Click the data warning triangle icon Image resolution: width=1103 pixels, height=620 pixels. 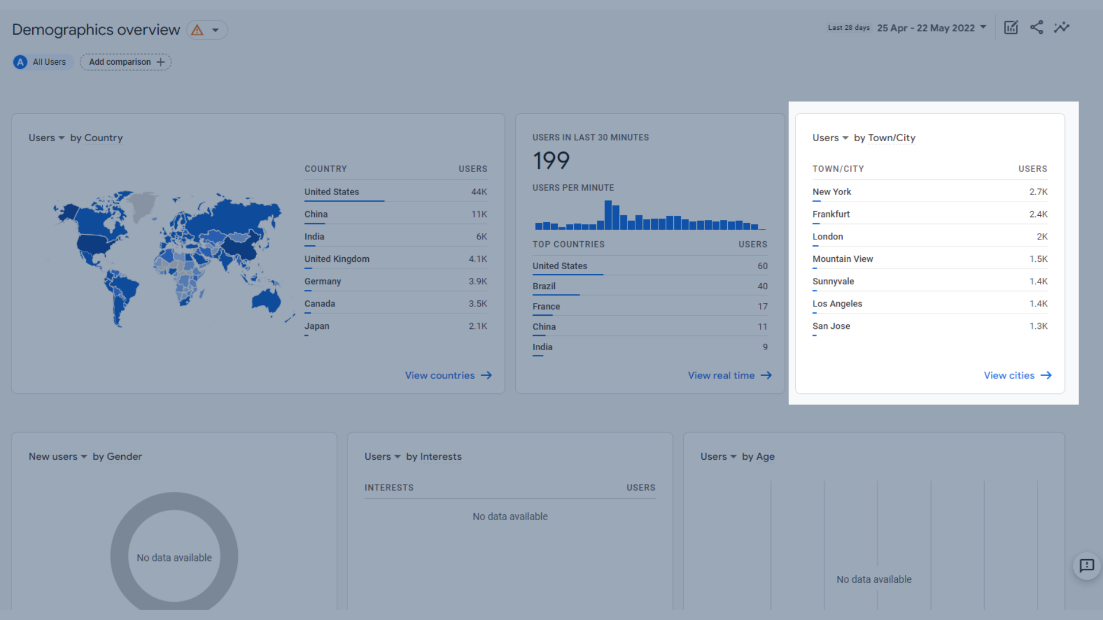click(197, 30)
